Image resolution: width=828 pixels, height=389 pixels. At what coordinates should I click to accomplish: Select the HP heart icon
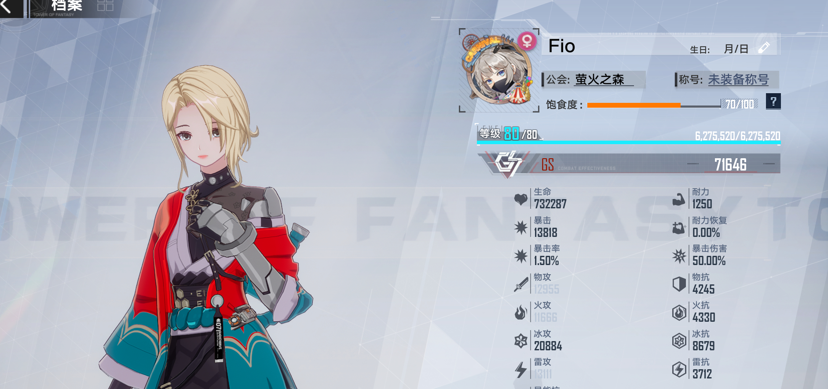click(521, 200)
